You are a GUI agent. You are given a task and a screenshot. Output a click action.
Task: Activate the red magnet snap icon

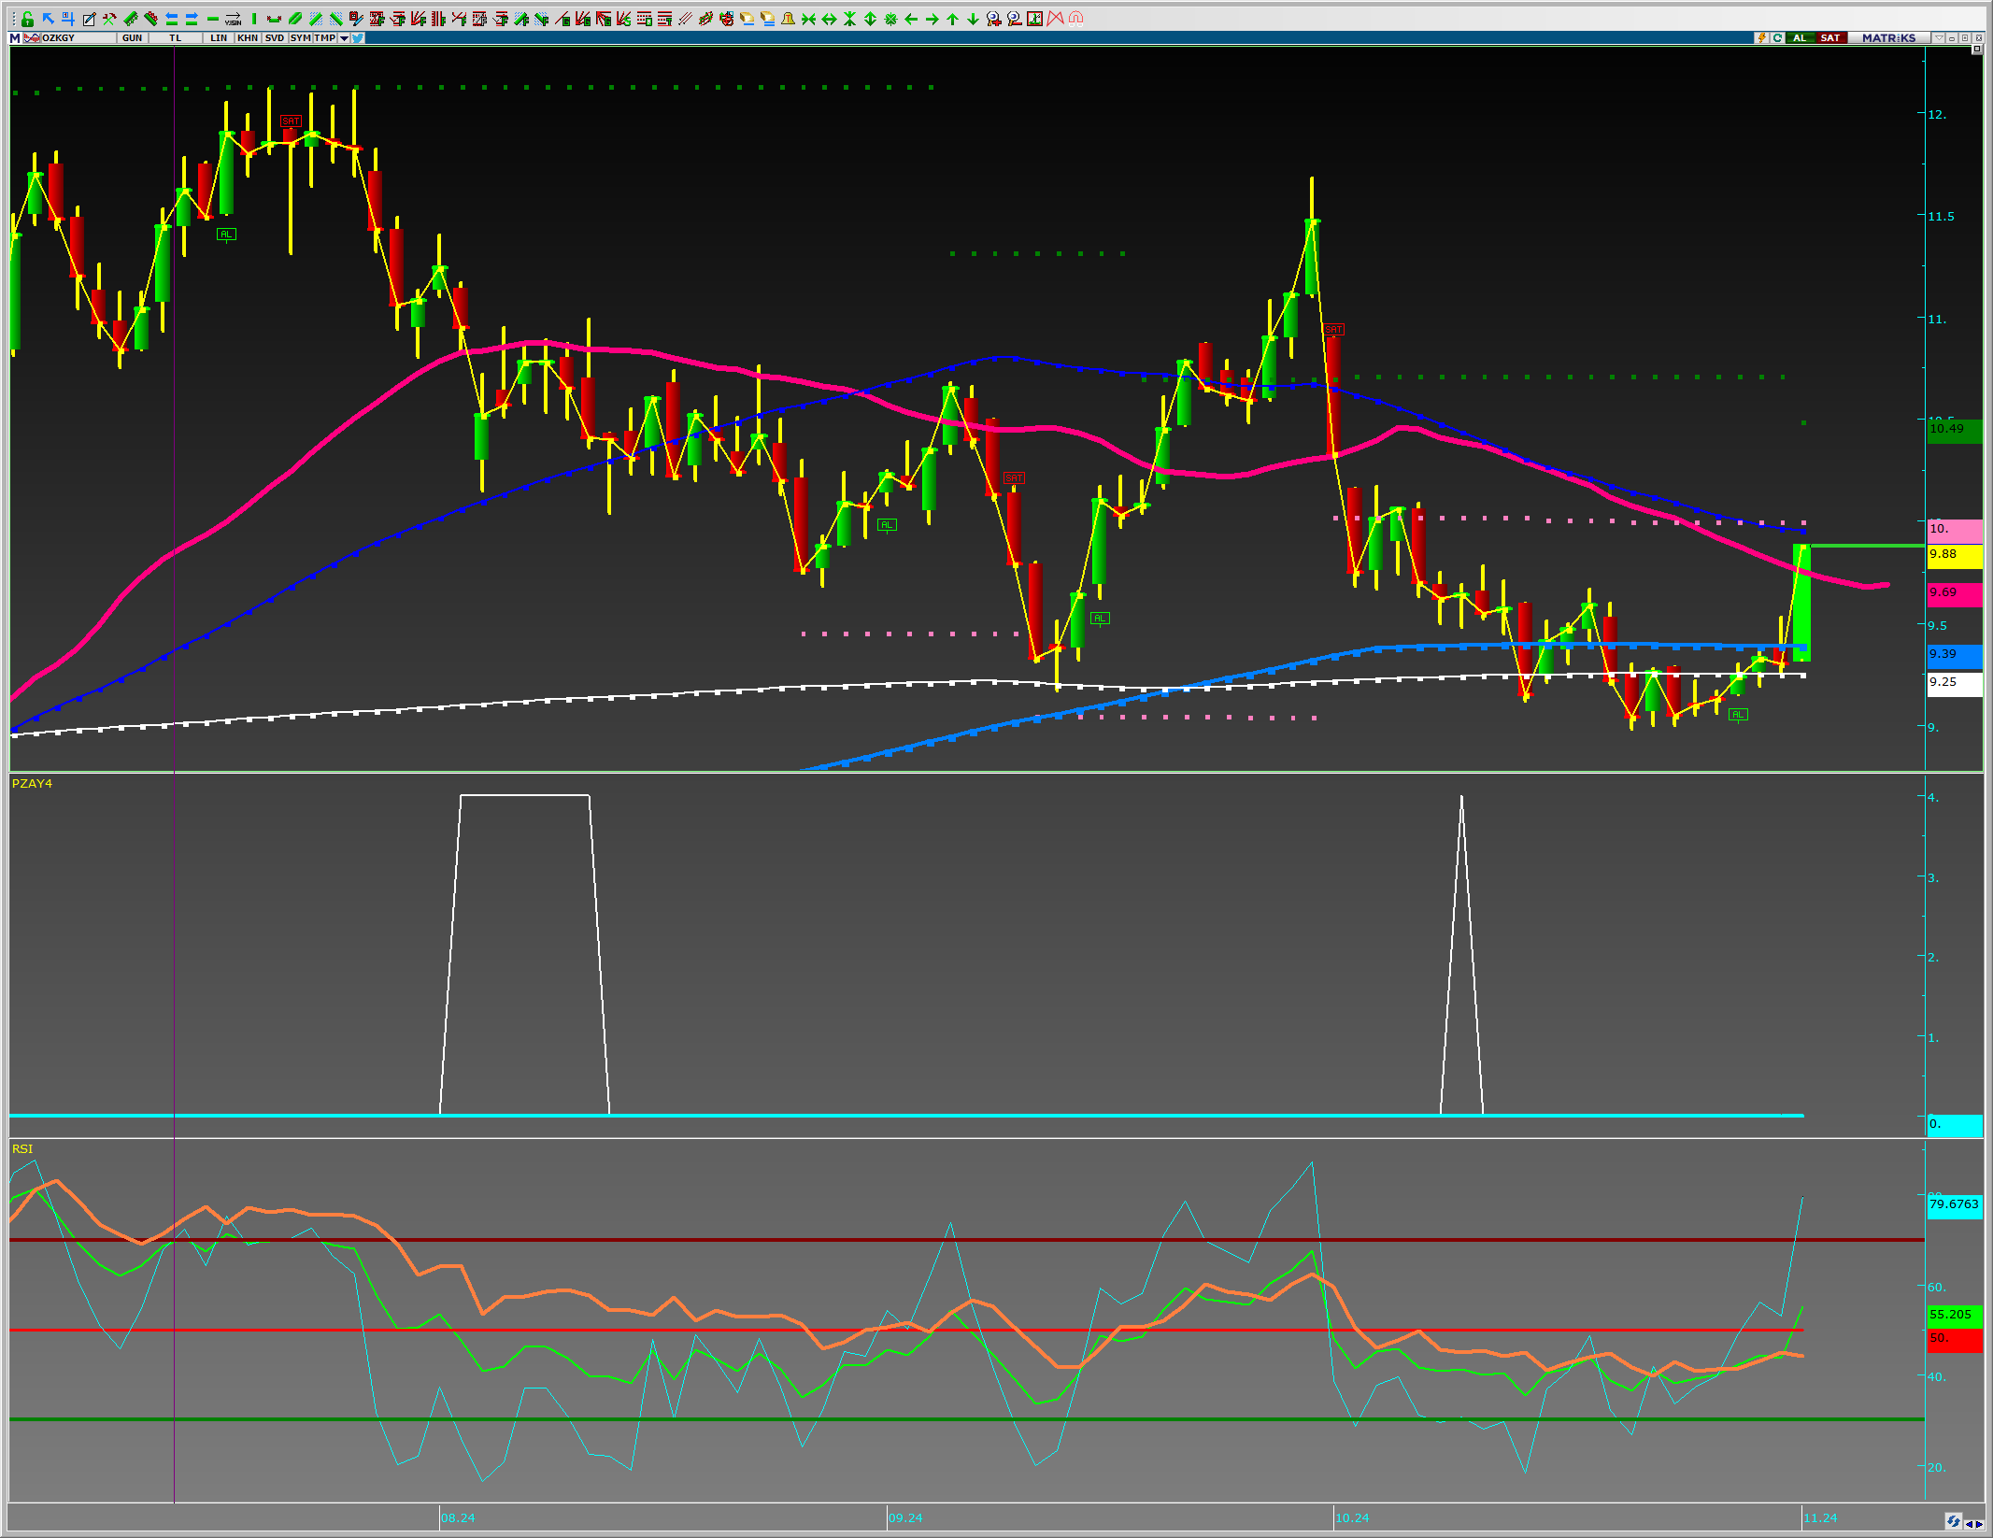[1075, 19]
